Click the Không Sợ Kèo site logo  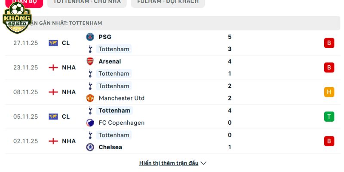pos(17,18)
